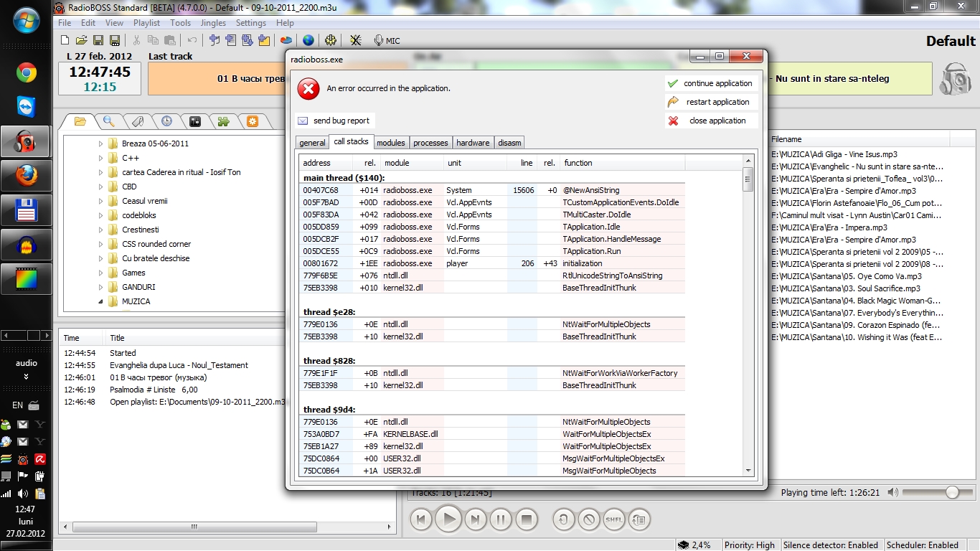Screen dimensions: 980x551
Task: Expand the 'codebloks' folder node
Action: (x=101, y=215)
